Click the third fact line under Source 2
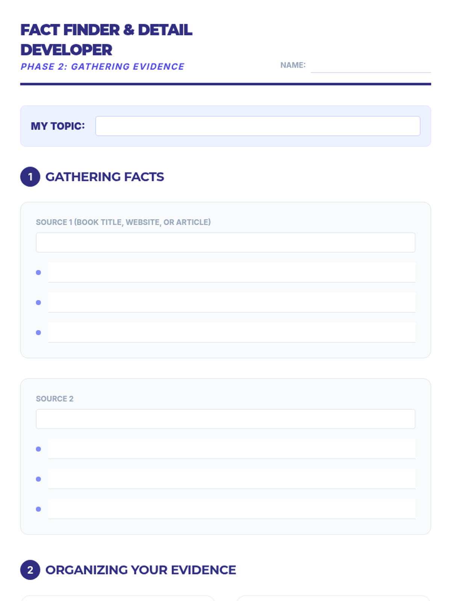The width and height of the screenshot is (451, 601). click(x=232, y=509)
